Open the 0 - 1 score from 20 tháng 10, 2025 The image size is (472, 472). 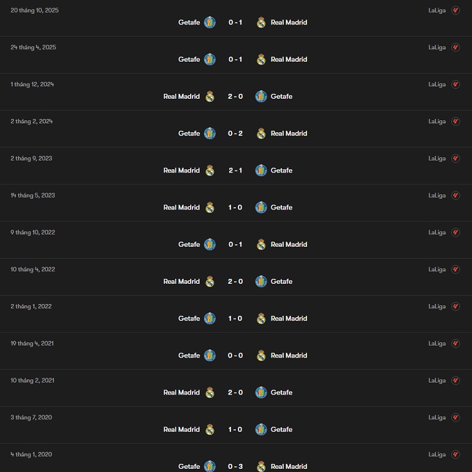point(235,23)
